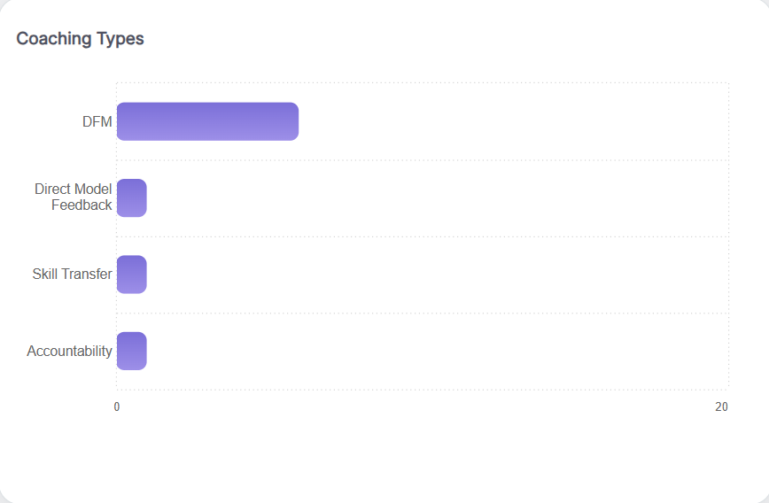Click the Skill Transfer bar
This screenshot has width=769, height=503.
point(131,275)
